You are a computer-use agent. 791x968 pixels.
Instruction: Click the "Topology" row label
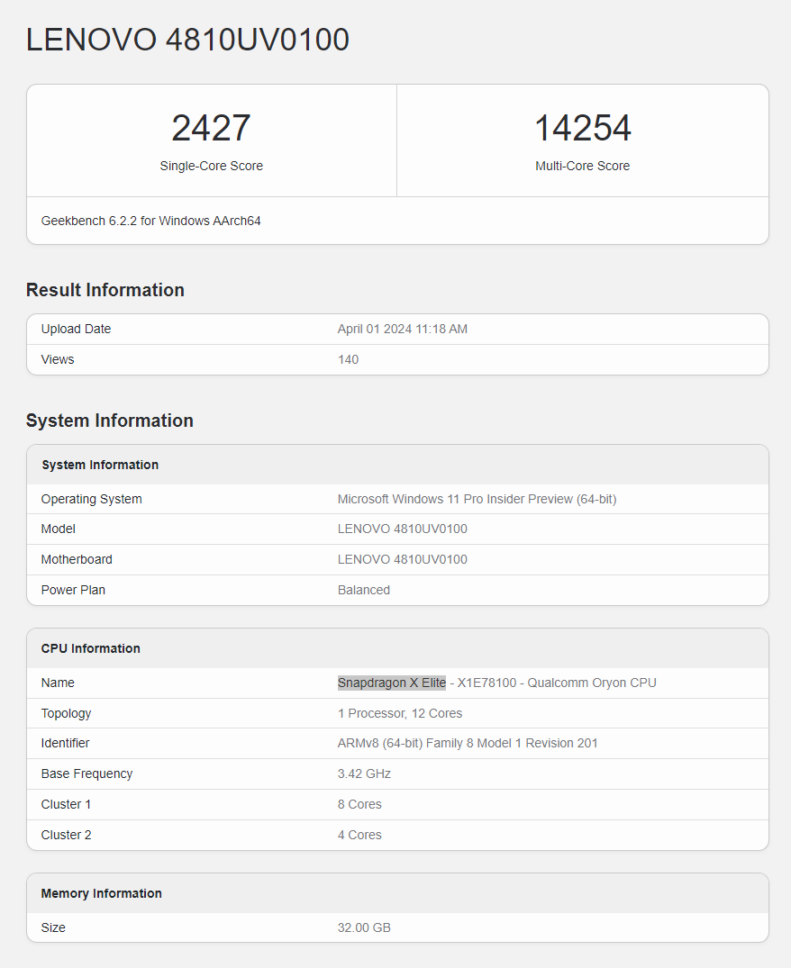(x=66, y=713)
